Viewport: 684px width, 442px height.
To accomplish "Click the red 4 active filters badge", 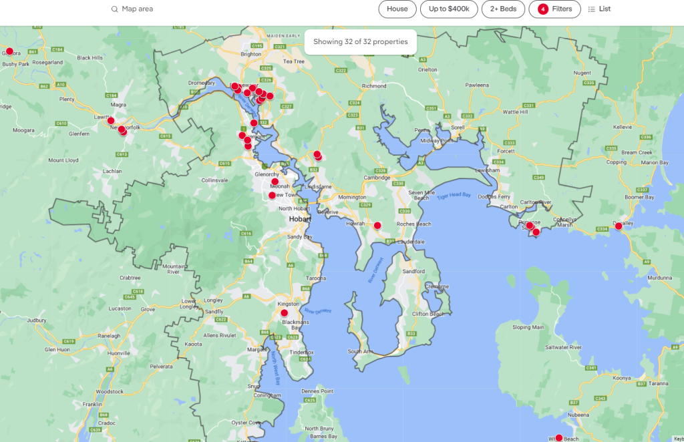I will (x=542, y=9).
